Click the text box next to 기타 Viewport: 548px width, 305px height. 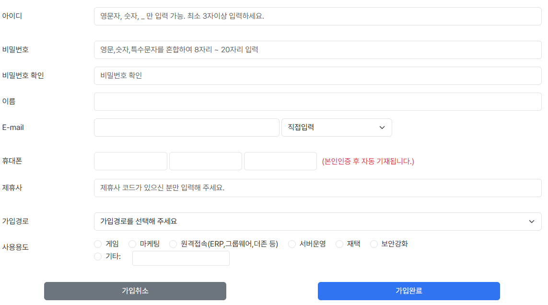click(x=181, y=258)
